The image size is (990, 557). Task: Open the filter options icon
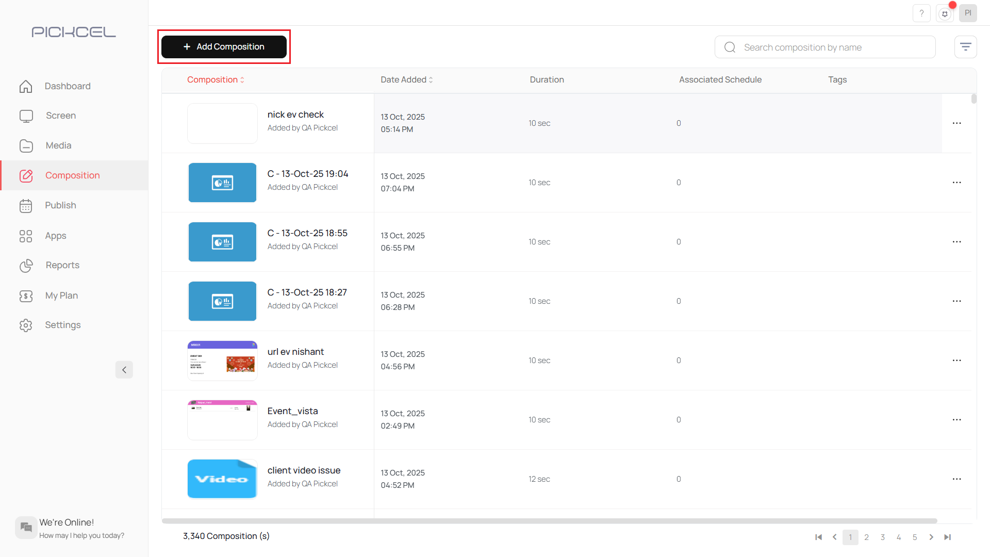(x=965, y=47)
